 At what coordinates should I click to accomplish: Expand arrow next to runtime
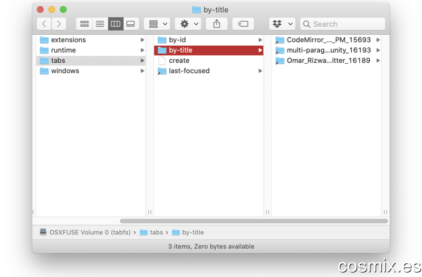142,50
